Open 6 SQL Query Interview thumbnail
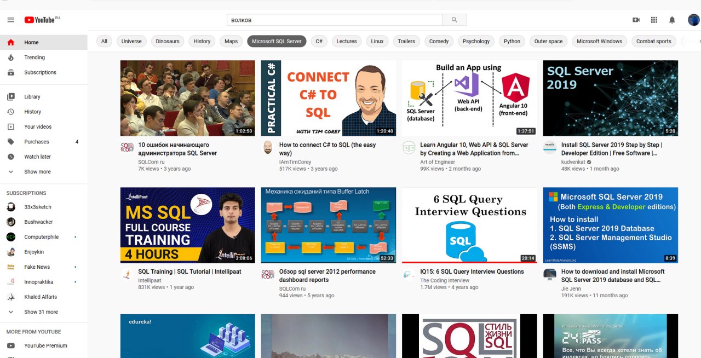Image resolution: width=701 pixels, height=358 pixels. point(470,226)
